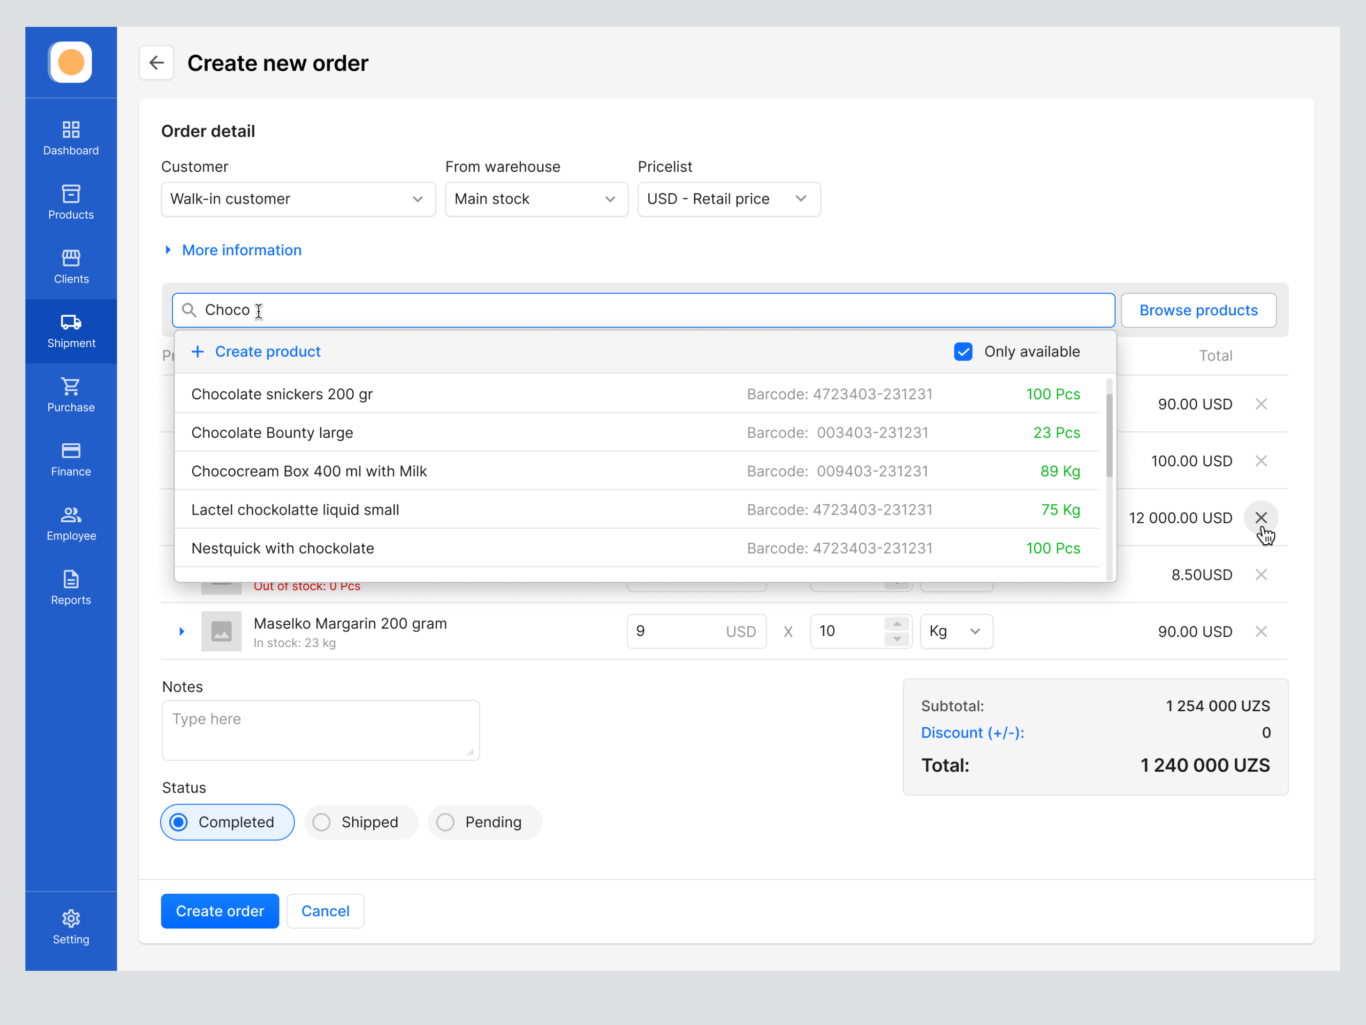Increase quantity with the stepper up arrow
The height and width of the screenshot is (1025, 1366).
click(897, 623)
